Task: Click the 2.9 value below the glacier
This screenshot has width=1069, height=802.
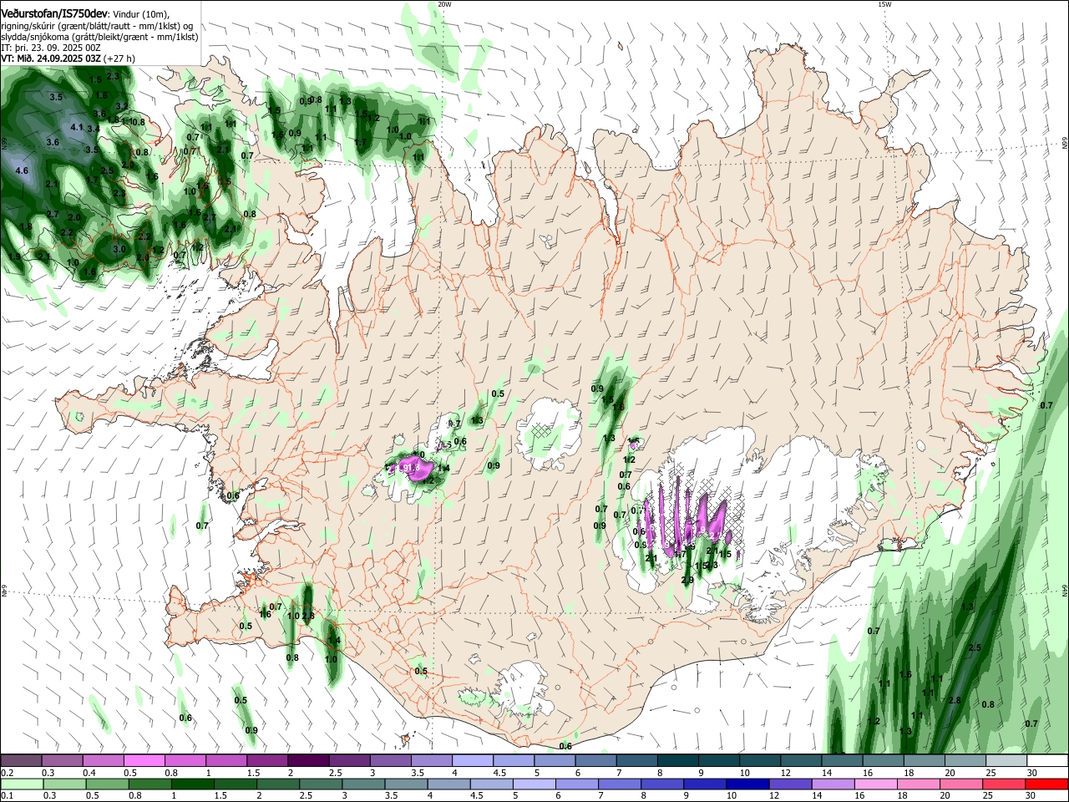Action: point(687,580)
